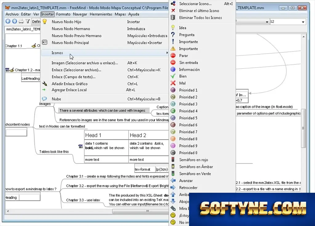Pick the Prioridad 7 icon
This screenshot has width=315, height=226.
(x=173, y=132)
